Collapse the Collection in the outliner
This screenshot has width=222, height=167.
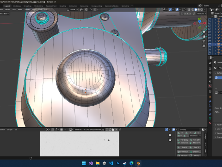tap(213, 16)
